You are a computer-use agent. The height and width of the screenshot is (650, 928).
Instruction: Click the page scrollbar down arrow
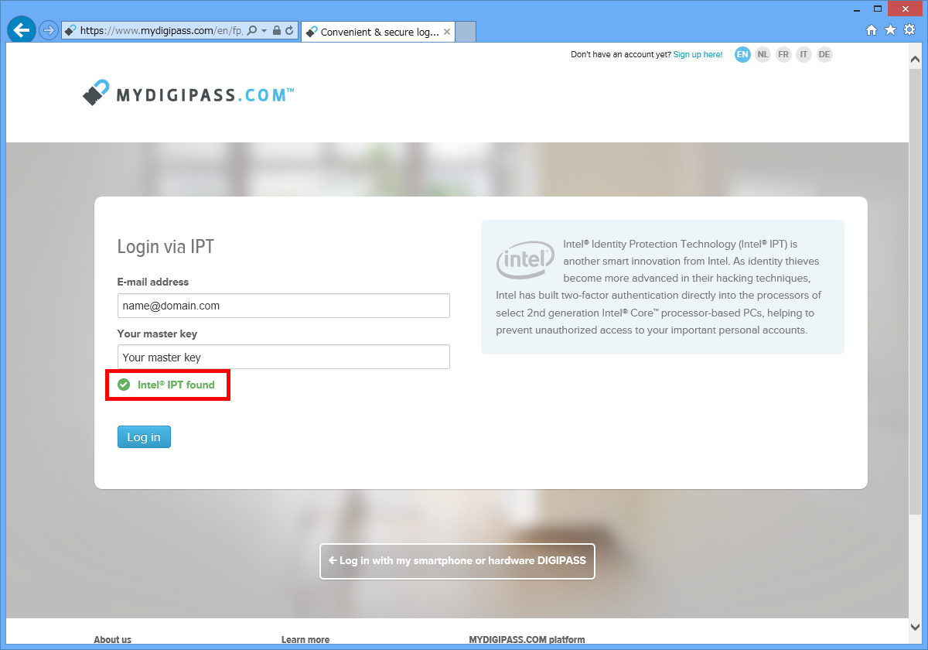point(916,627)
